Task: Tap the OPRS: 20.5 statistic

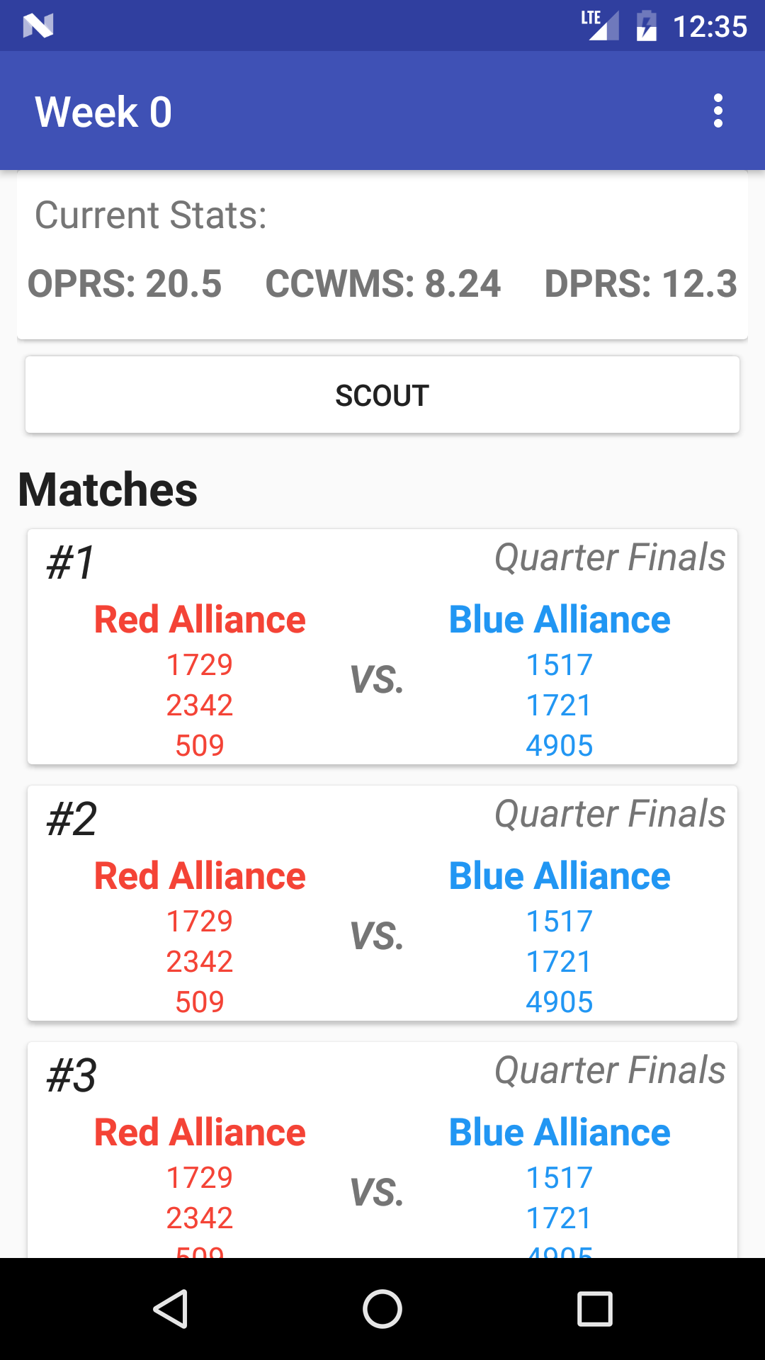Action: tap(125, 283)
